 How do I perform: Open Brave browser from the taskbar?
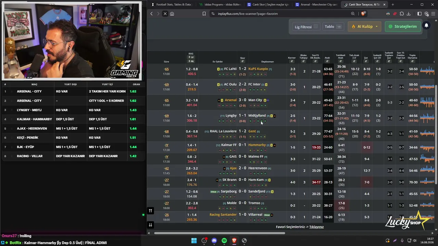coord(234,241)
